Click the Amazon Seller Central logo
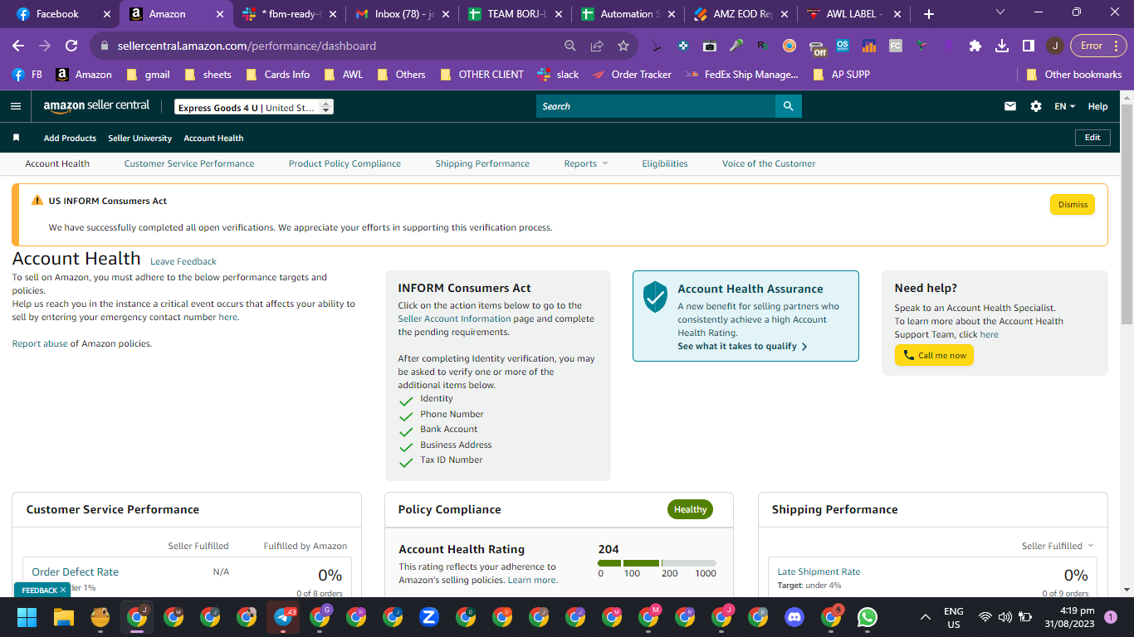This screenshot has height=637, width=1134. 96,106
